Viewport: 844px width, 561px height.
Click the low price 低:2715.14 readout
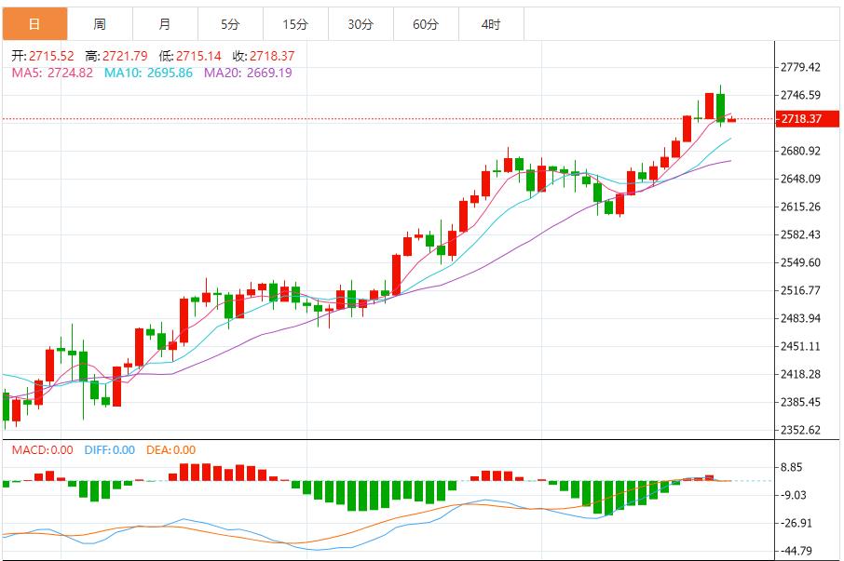click(x=190, y=56)
